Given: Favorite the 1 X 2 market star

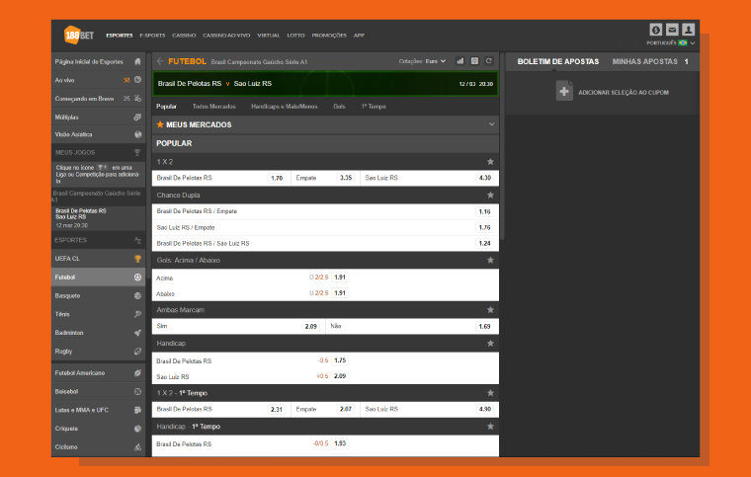Looking at the screenshot, I should 490,162.
